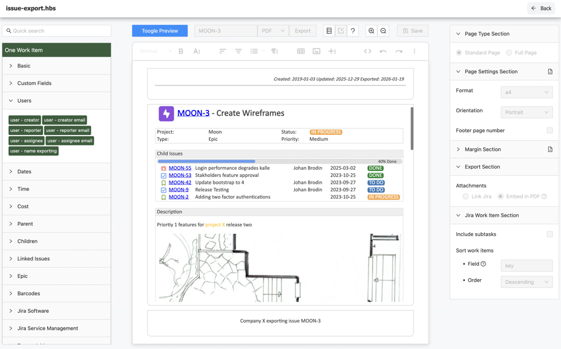Enable the Footer page number checkbox
This screenshot has width=561, height=349.
[550, 130]
